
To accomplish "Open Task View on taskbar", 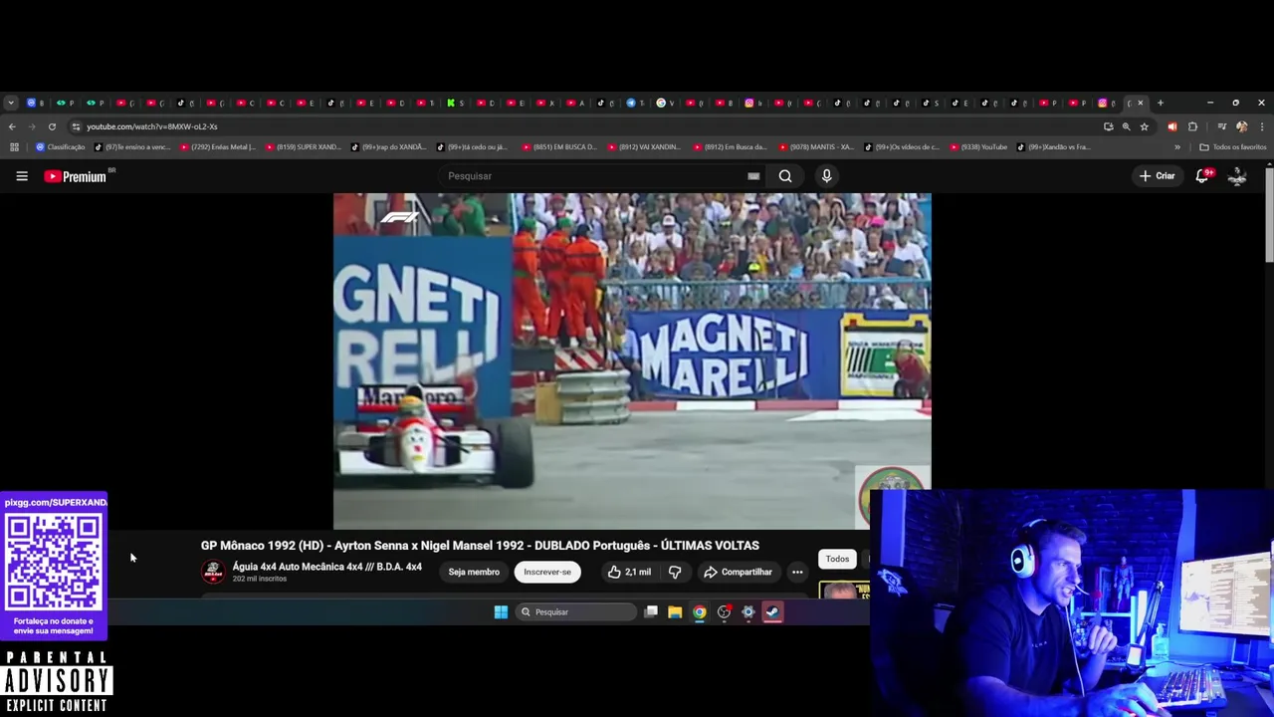I will click(x=651, y=612).
